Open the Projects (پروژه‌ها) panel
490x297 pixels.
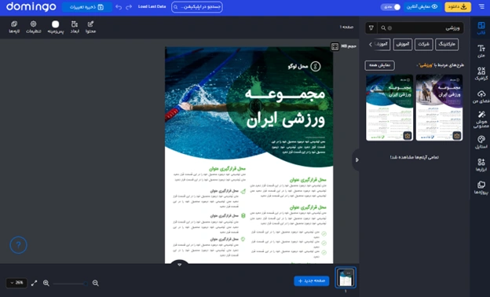[481, 188]
